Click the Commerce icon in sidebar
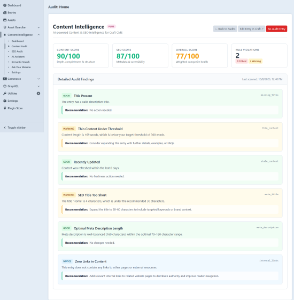294x300 pixels. (5, 79)
